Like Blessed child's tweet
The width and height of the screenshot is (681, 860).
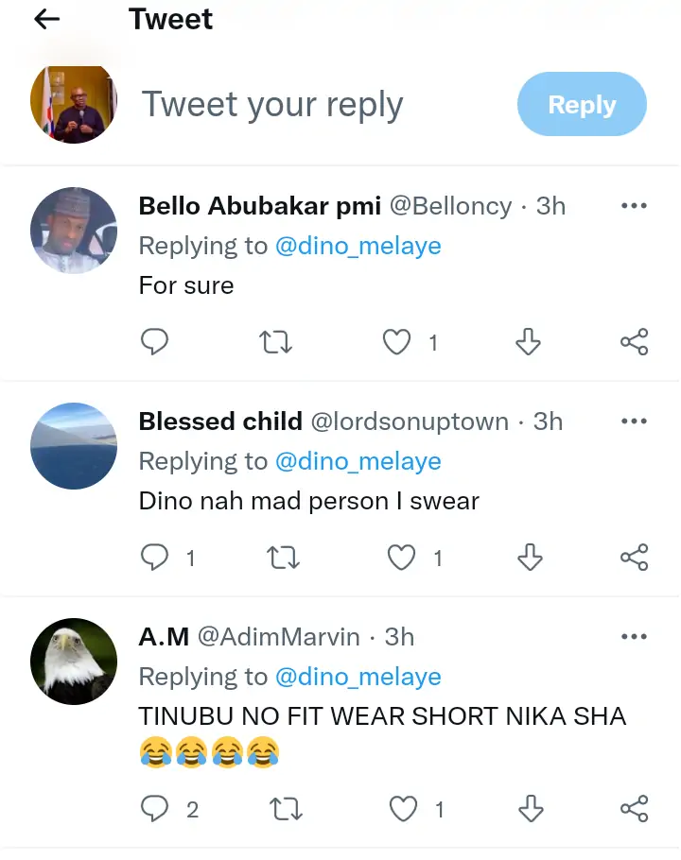(402, 559)
